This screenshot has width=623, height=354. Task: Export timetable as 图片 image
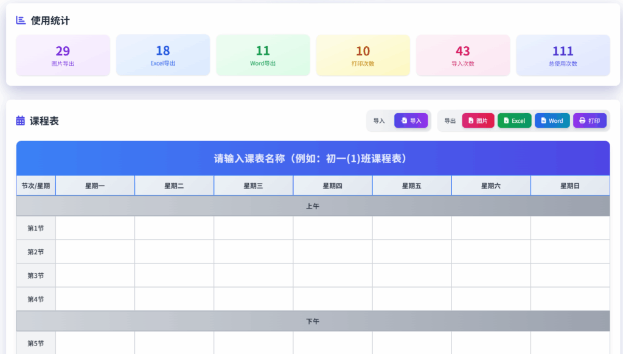pyautogui.click(x=478, y=120)
